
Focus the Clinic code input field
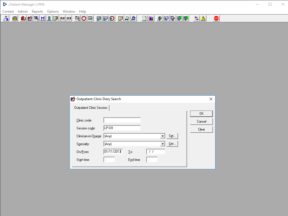tap(122, 120)
